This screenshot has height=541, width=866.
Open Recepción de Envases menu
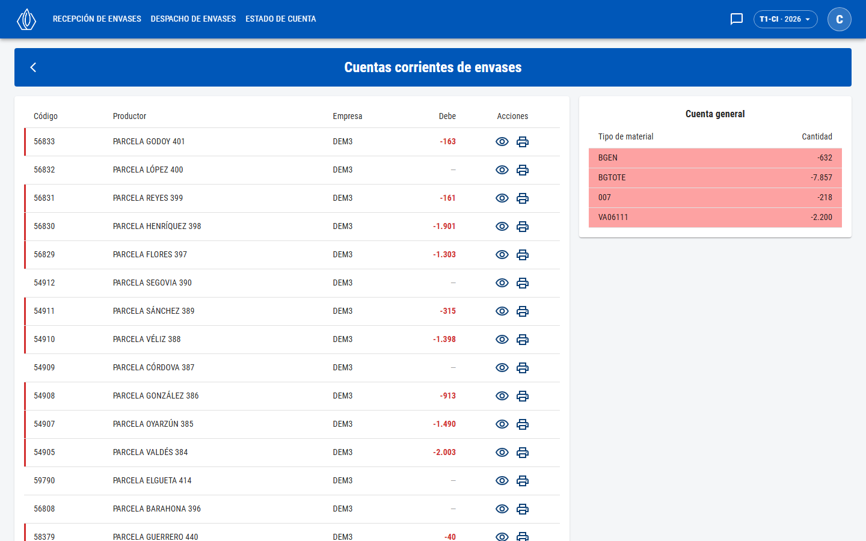[97, 19]
